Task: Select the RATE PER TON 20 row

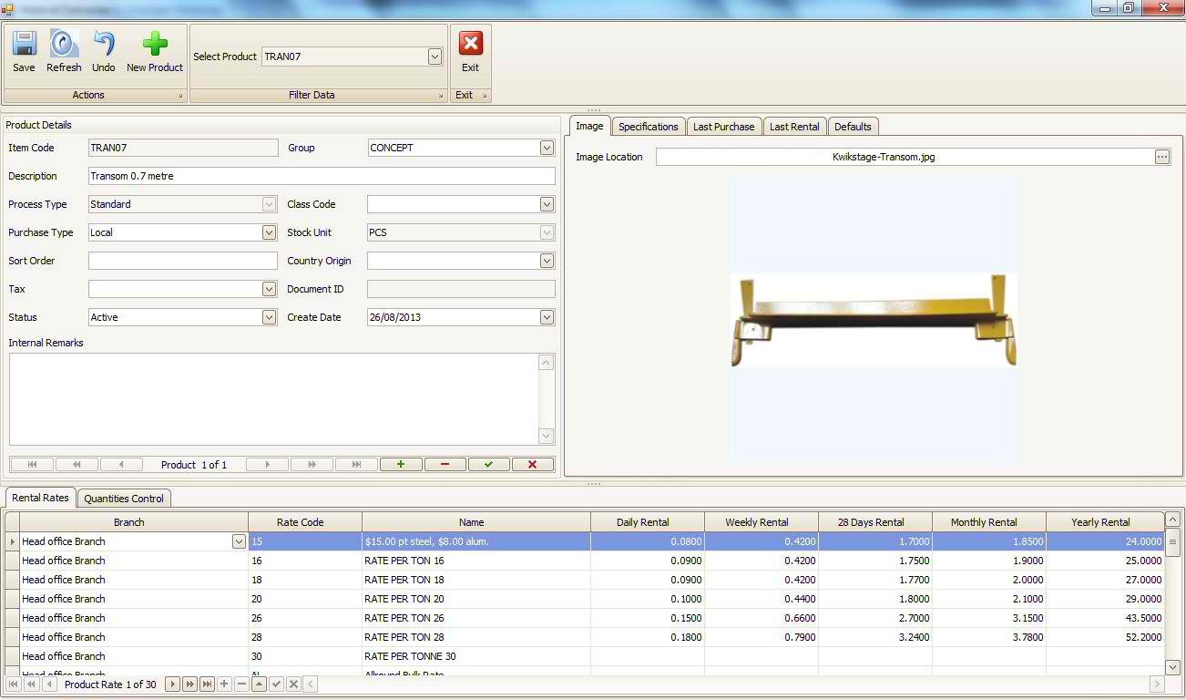Action: coord(585,599)
